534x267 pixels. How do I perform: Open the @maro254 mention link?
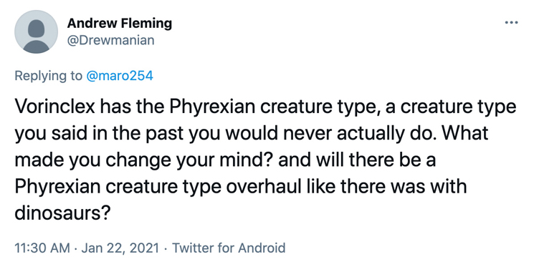120,75
